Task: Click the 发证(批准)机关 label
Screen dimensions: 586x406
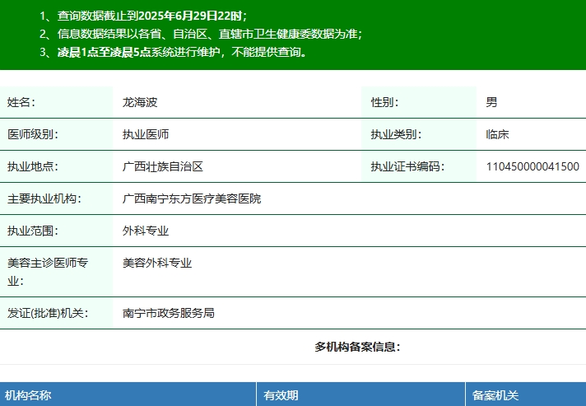Action: pos(48,313)
